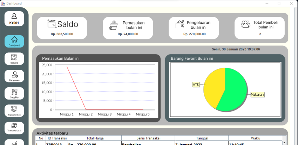This screenshot has width=298, height=145.
Task: Click the Dashboard app icon in title bar
Action: 3,3
